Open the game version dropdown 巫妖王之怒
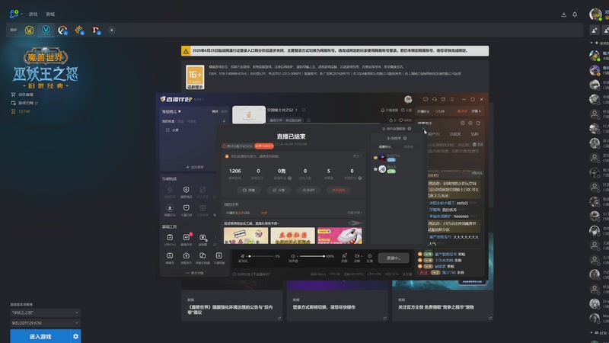Screen dimensions: 609x343 (x=45, y=313)
